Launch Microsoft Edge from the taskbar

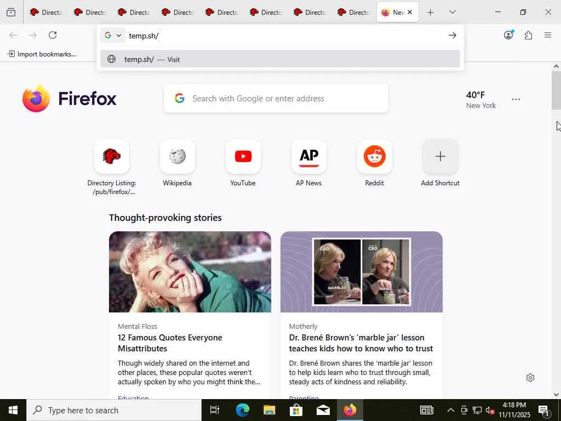click(242, 410)
